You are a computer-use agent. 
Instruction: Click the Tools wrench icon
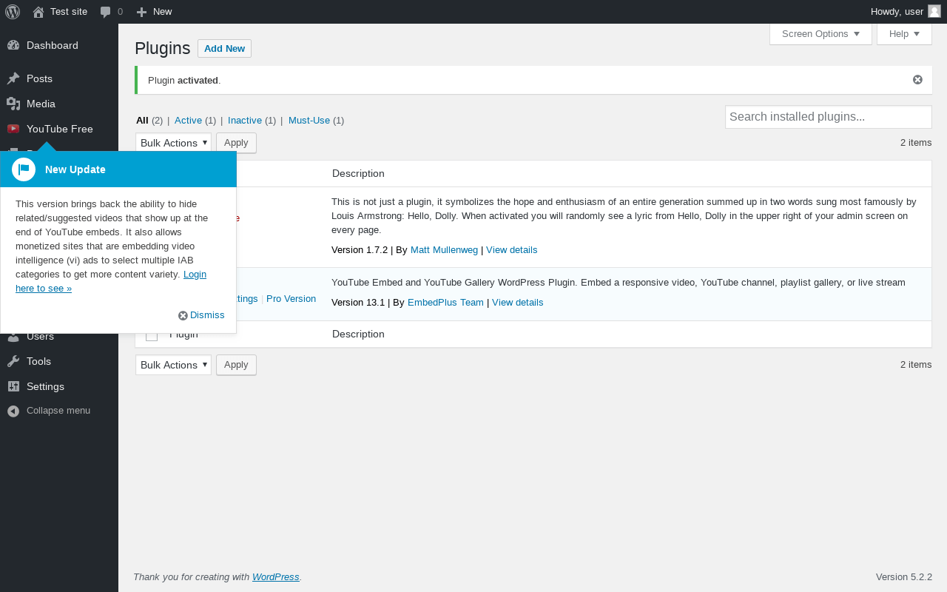13,361
